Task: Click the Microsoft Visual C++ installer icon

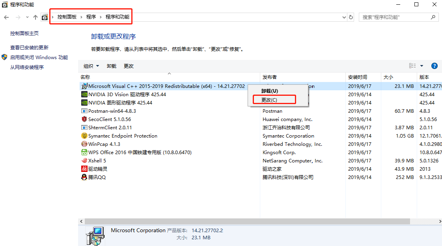Action: coord(84,86)
